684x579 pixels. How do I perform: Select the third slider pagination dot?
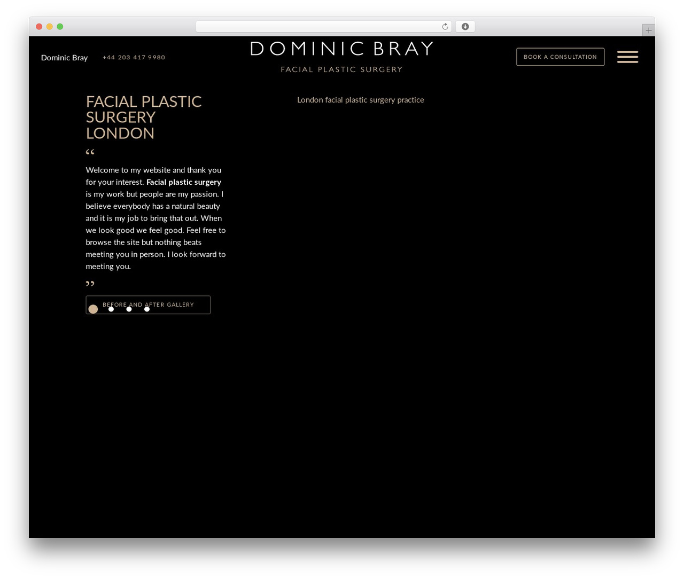pyautogui.click(x=129, y=309)
